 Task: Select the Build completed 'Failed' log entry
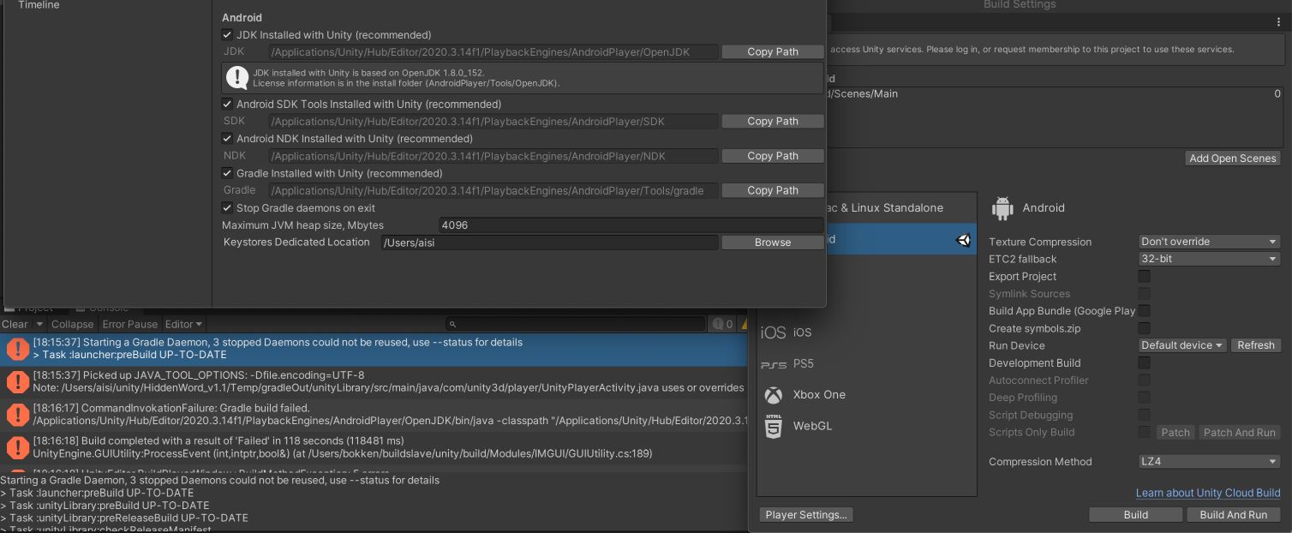click(x=374, y=447)
